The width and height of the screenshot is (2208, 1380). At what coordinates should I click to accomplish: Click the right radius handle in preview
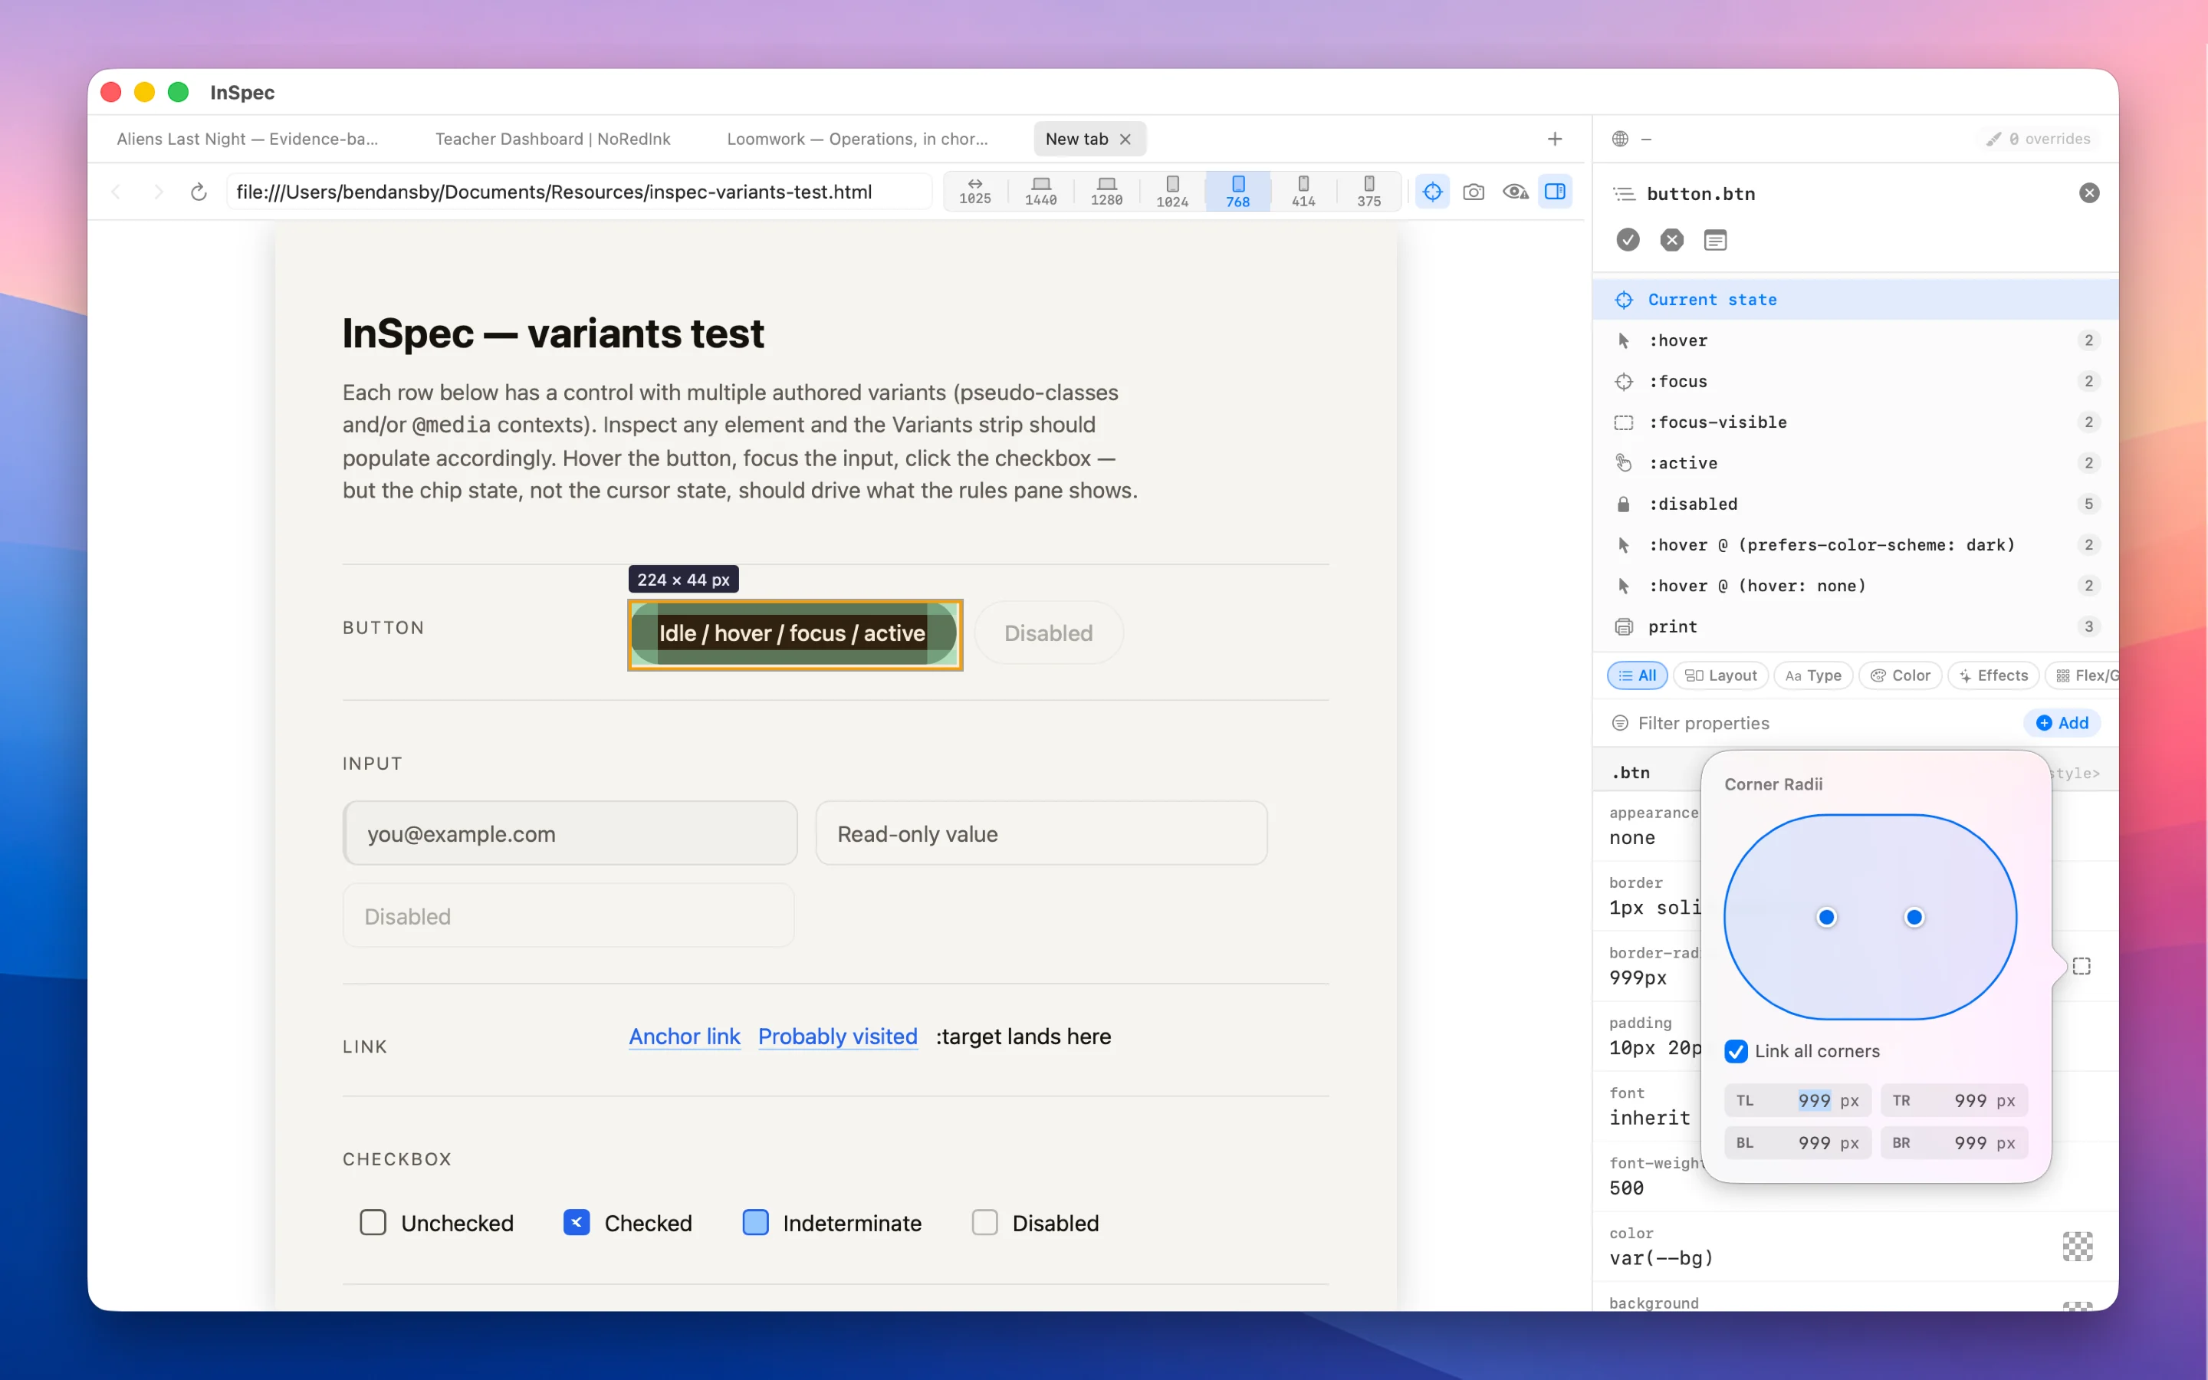point(1914,917)
